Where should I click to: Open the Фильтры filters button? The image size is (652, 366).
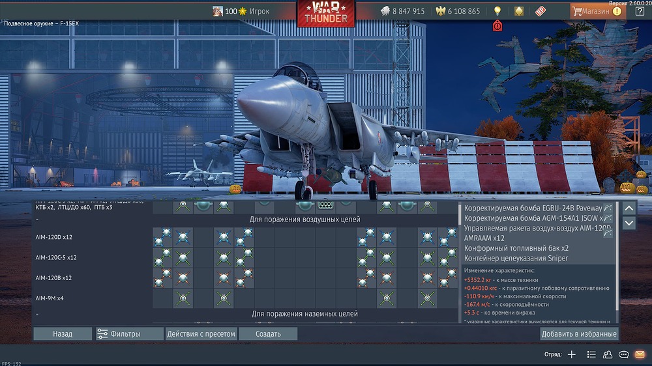coord(129,333)
